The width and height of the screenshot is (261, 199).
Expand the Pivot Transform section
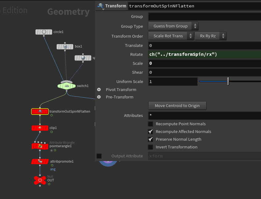(99, 90)
